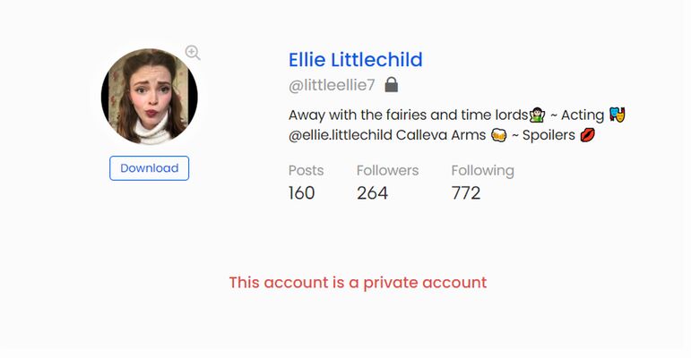The width and height of the screenshot is (691, 358).
Task: Click the Following label
Action: 482,171
